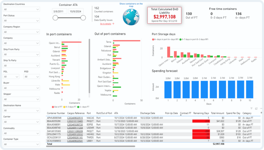Click the left handle of Container ATA slider
Screen dimensions: 264x150
tap(55, 18)
